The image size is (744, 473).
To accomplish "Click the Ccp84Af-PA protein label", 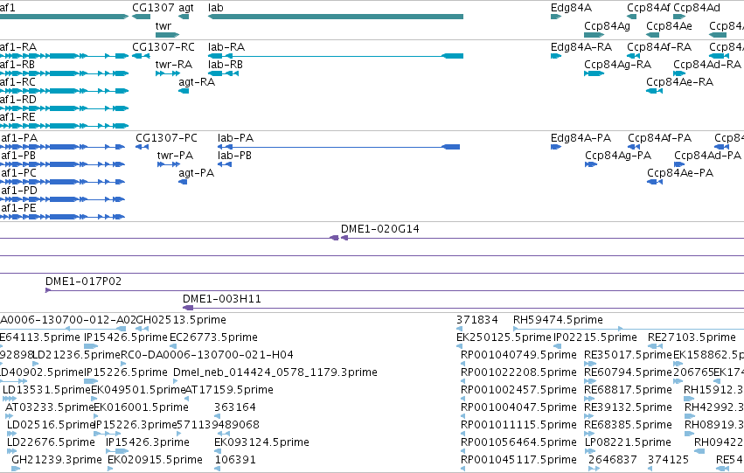I will (x=659, y=138).
